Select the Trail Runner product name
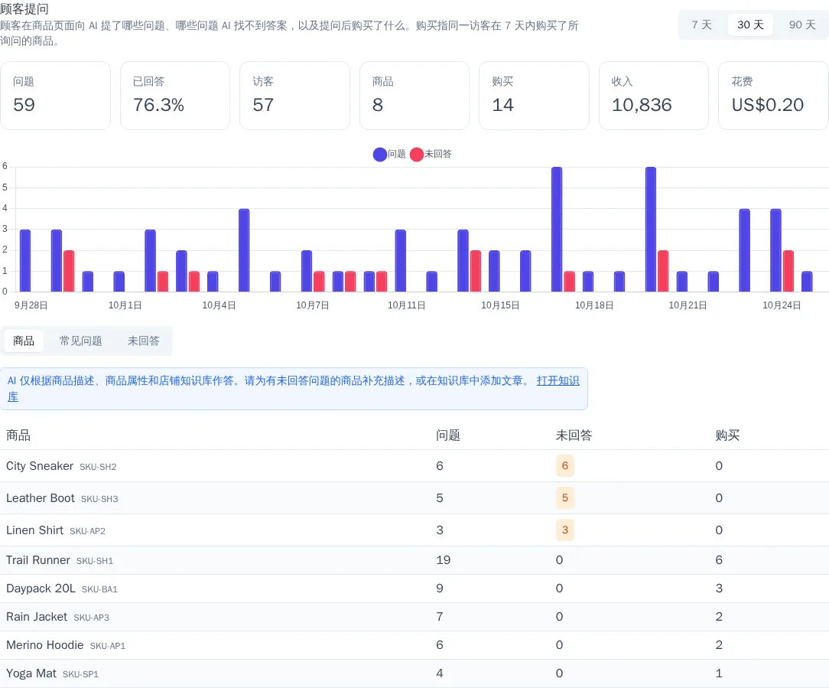829x688 pixels. (38, 560)
